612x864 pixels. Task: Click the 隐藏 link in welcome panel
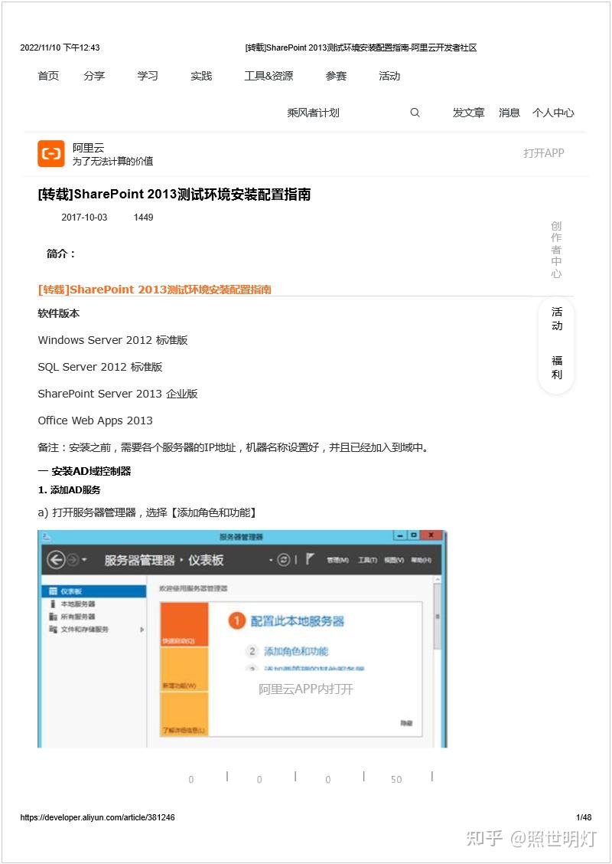pyautogui.click(x=407, y=723)
